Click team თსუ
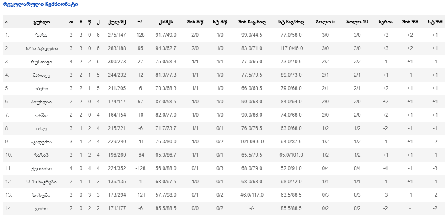The image size is (445, 217). pos(42,128)
